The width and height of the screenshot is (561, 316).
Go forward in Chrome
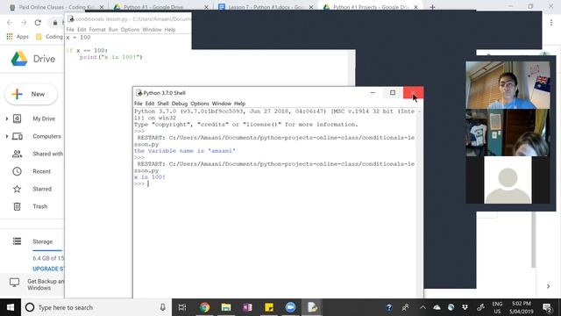tap(24, 23)
